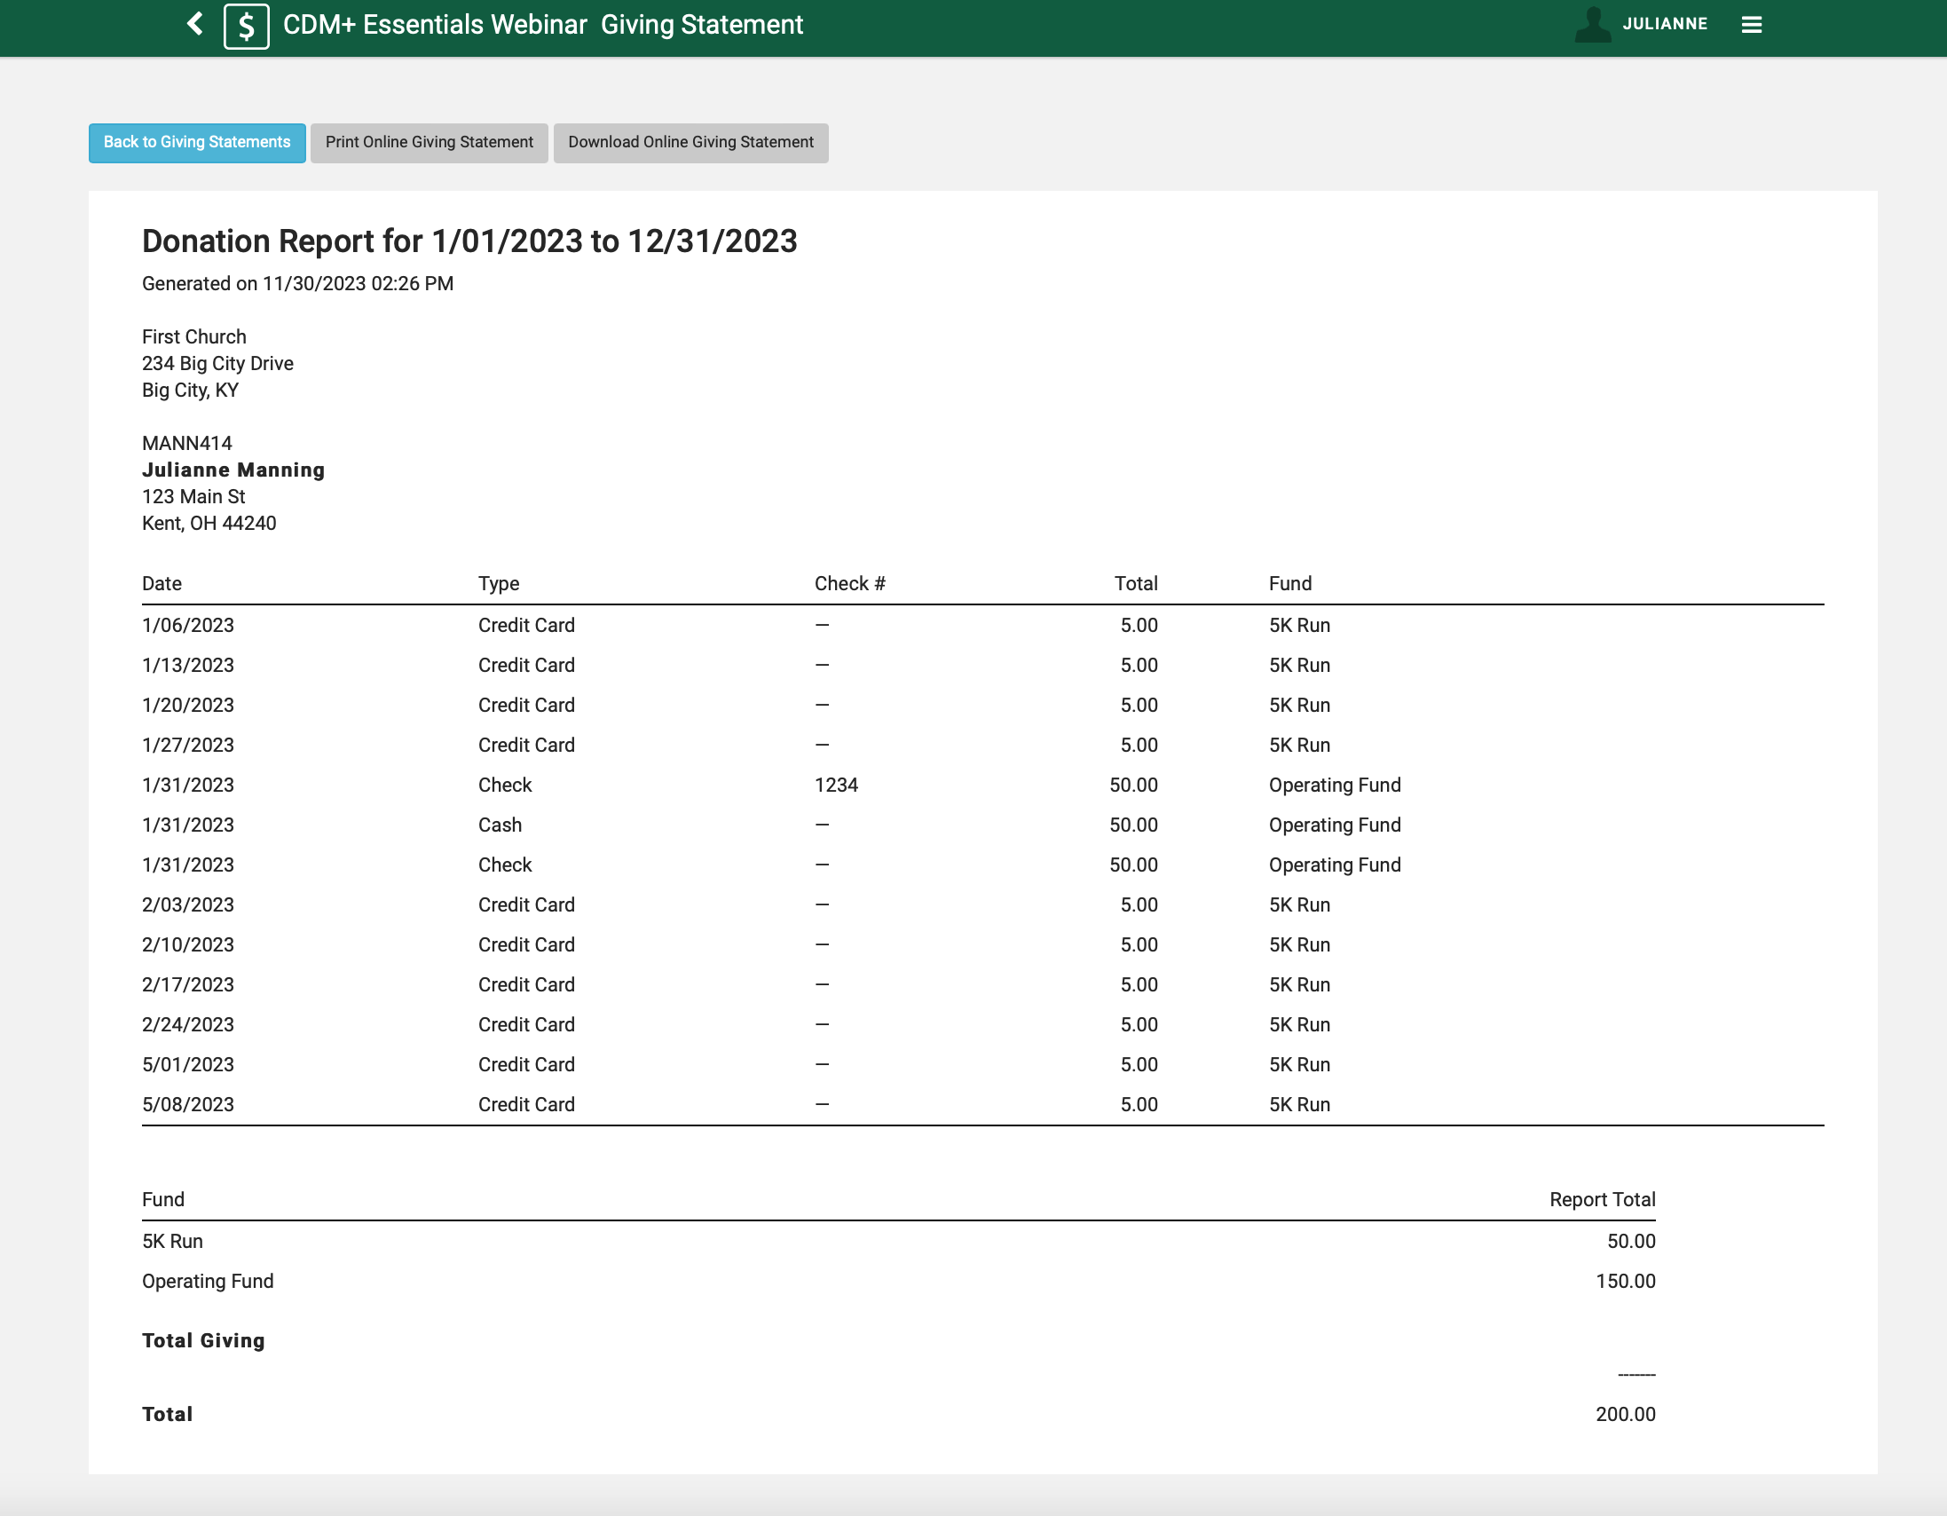The image size is (1947, 1516).
Task: Click the Cash donation type entry
Action: pyautogui.click(x=500, y=825)
